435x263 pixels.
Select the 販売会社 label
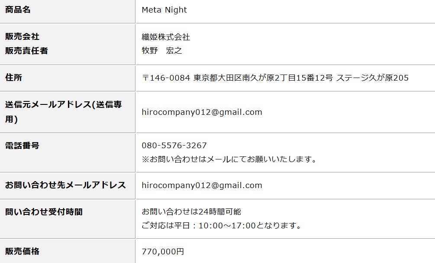pos(22,36)
